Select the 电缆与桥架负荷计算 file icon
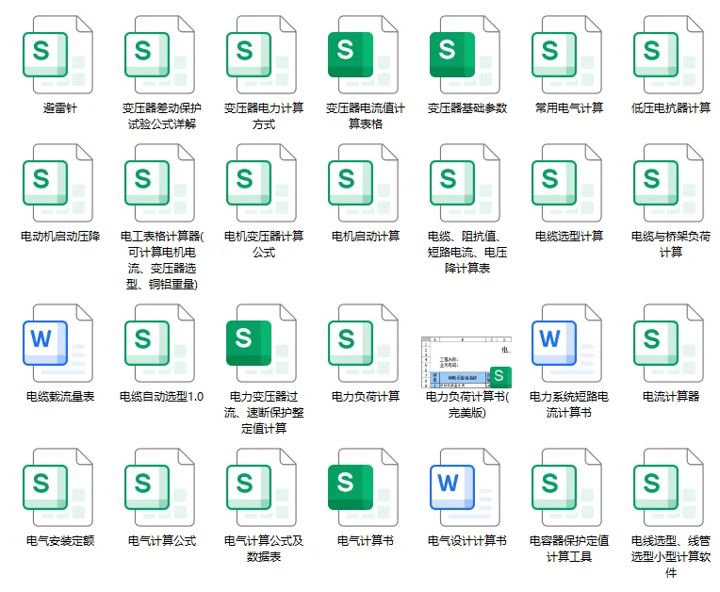Screen dimensions: 720x592 (669, 183)
